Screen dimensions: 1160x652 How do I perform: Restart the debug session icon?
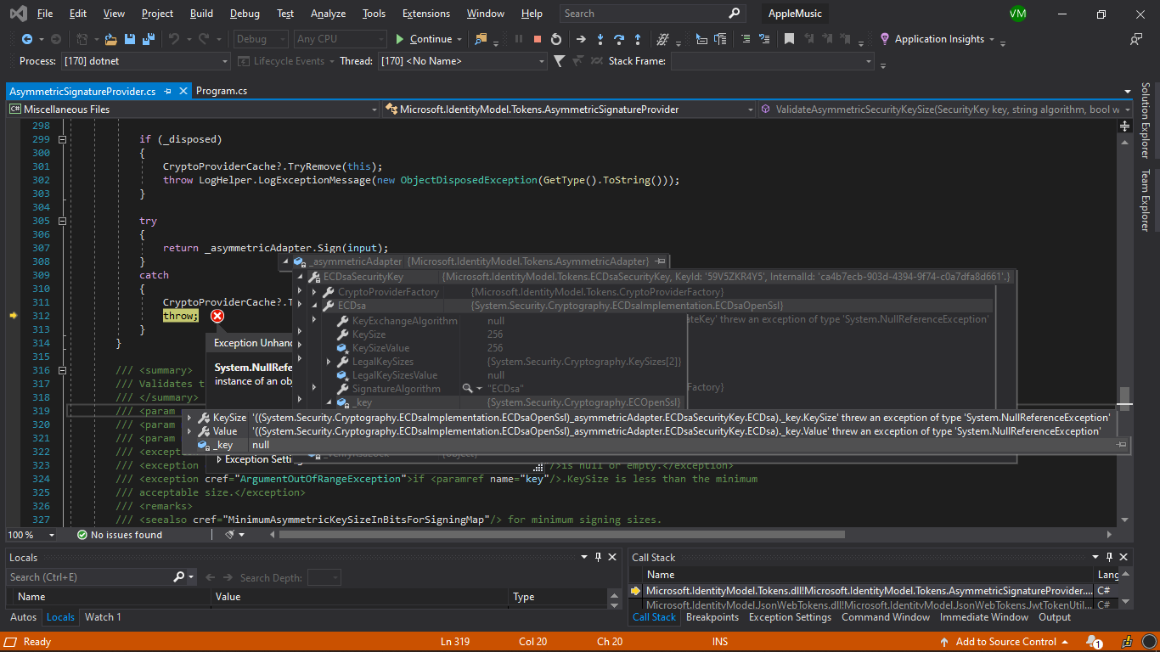(x=556, y=39)
